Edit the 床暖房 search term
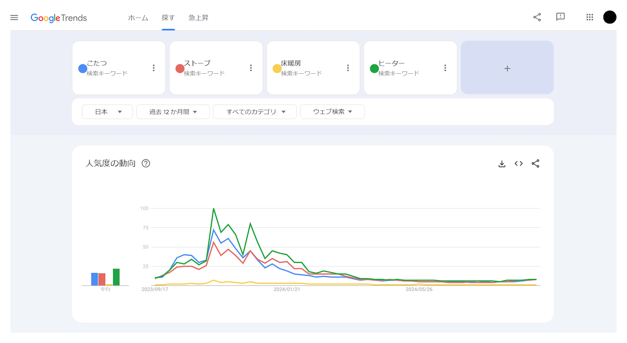 (x=291, y=63)
